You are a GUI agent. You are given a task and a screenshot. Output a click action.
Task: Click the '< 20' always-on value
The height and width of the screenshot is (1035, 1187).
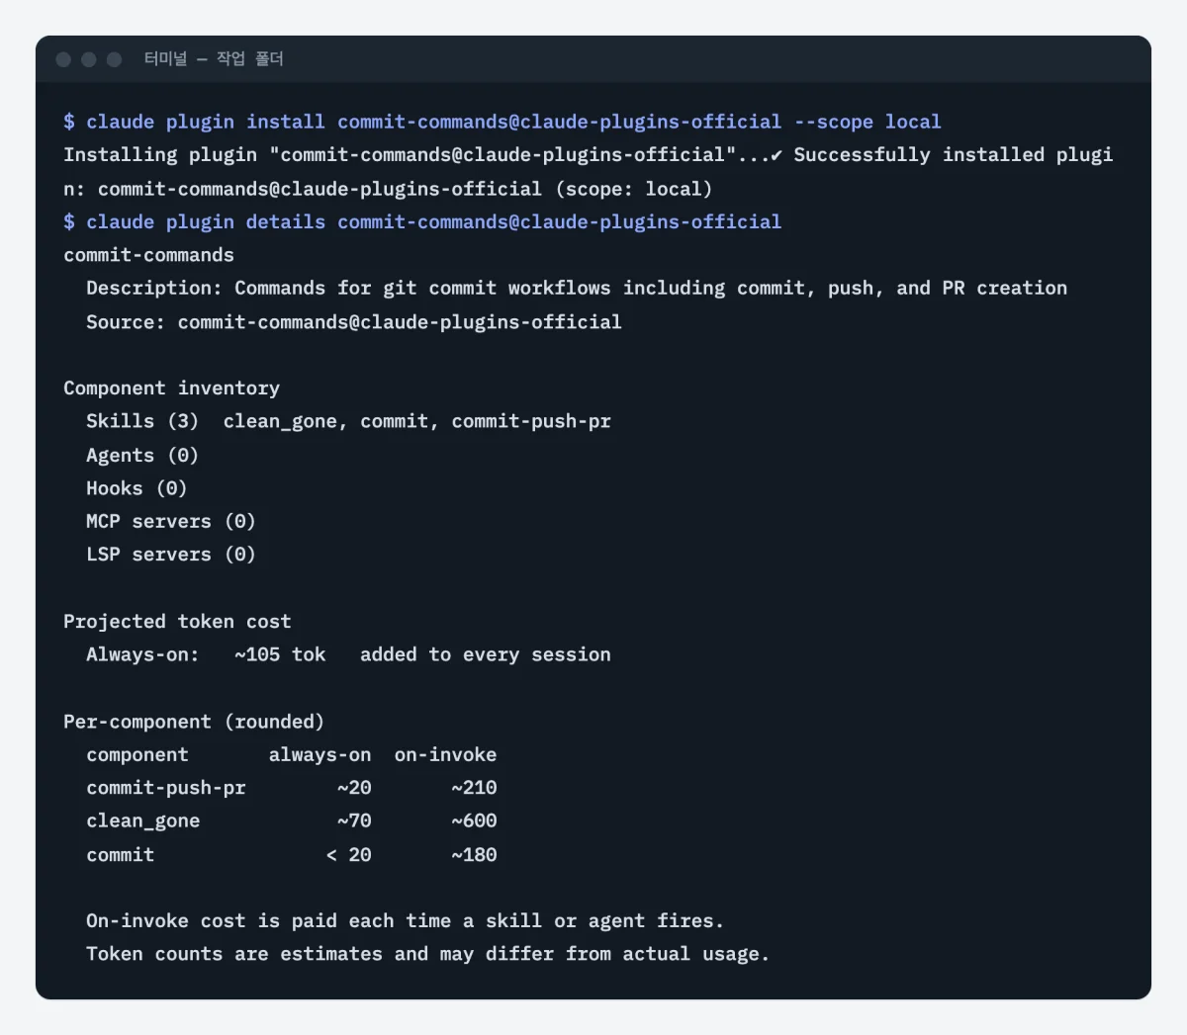tap(349, 855)
